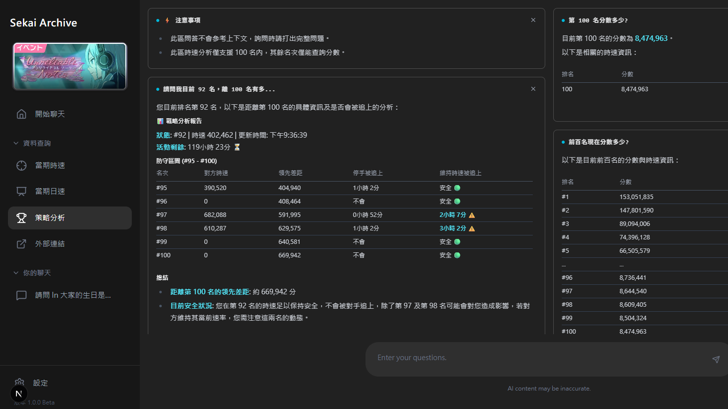Click the AI content may be inaccurate note
Image resolution: width=728 pixels, height=409 pixels.
(x=549, y=389)
